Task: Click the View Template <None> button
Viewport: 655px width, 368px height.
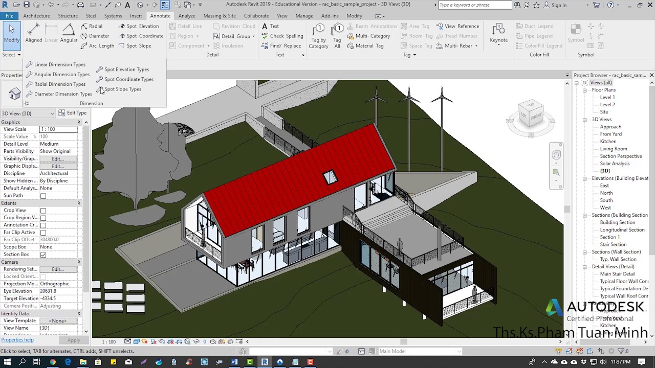Action: pyautogui.click(x=58, y=321)
